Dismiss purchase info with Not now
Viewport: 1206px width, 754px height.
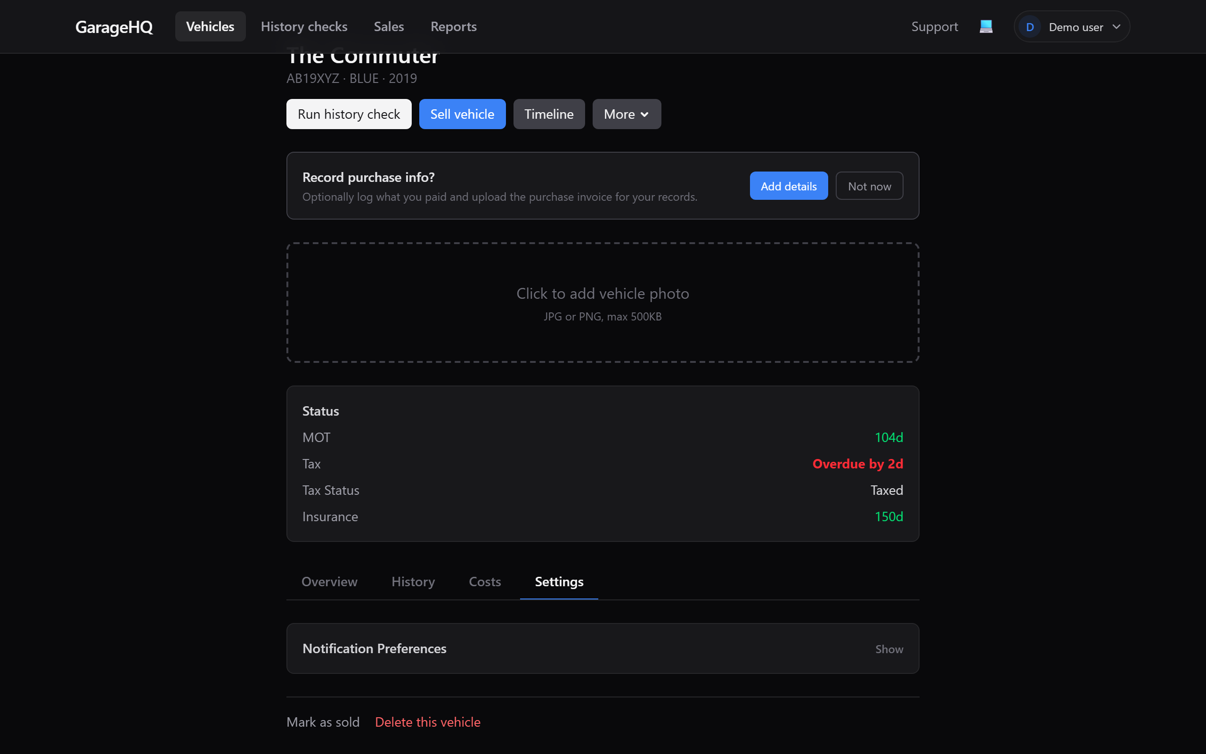[869, 186]
